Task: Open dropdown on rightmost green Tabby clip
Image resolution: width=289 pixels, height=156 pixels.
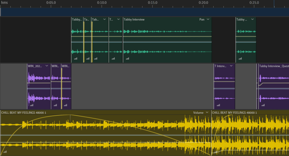Action: pyautogui.click(x=252, y=19)
